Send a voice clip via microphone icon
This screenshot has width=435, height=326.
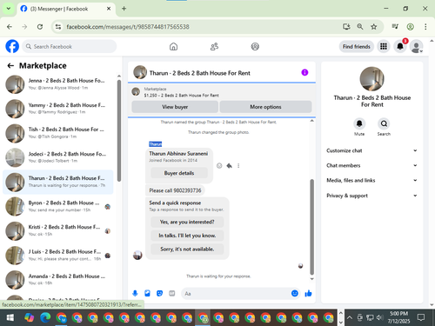[135, 294]
